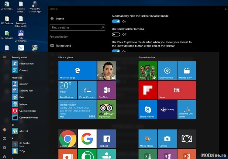Open the Flipboard tile
The width and height of the screenshot is (228, 159).
[x=148, y=90]
